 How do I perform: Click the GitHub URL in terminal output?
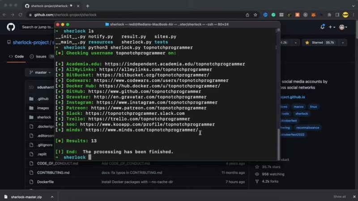click(x=145, y=92)
